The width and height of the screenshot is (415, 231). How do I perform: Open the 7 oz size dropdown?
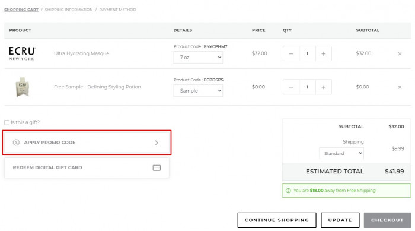coord(198,57)
